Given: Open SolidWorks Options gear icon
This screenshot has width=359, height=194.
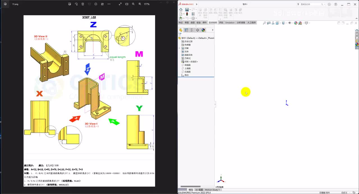Looking at the screenshot, I should [193, 18].
